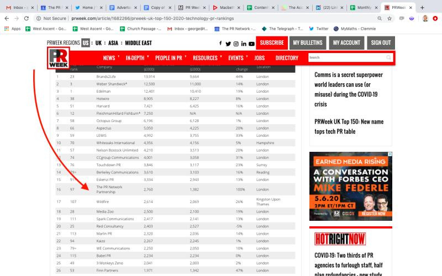Open PRWeek Instagram icon in header
The image size is (442, 276).
click(x=236, y=44)
